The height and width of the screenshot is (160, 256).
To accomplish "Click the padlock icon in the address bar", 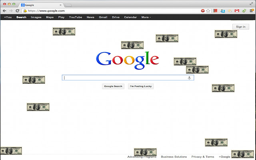I will (25, 11).
